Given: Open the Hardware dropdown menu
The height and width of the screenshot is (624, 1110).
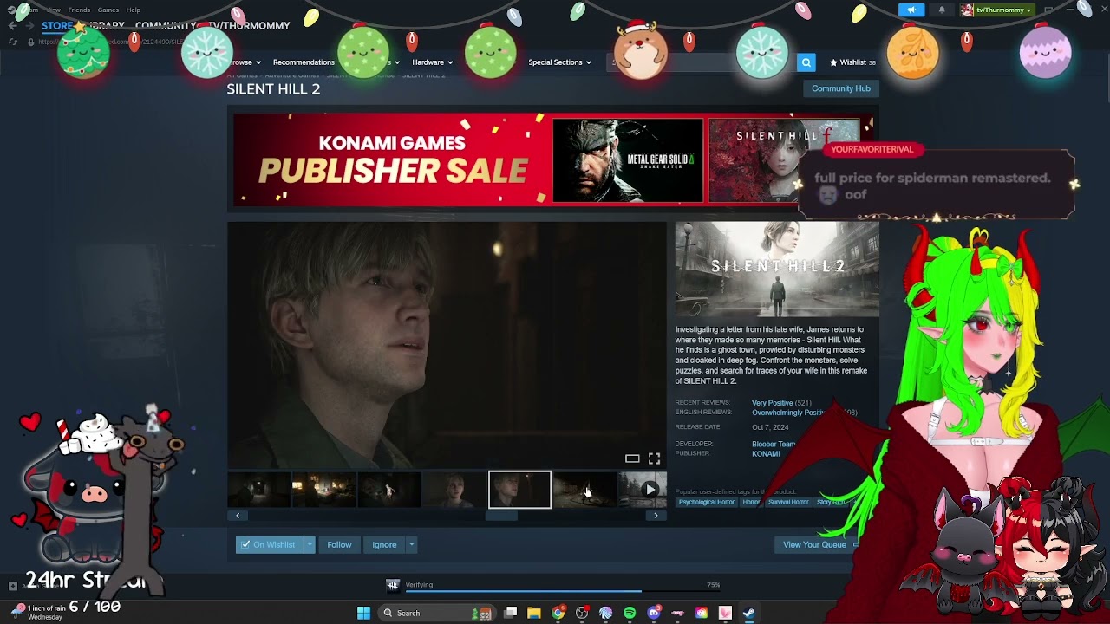Looking at the screenshot, I should (432, 62).
